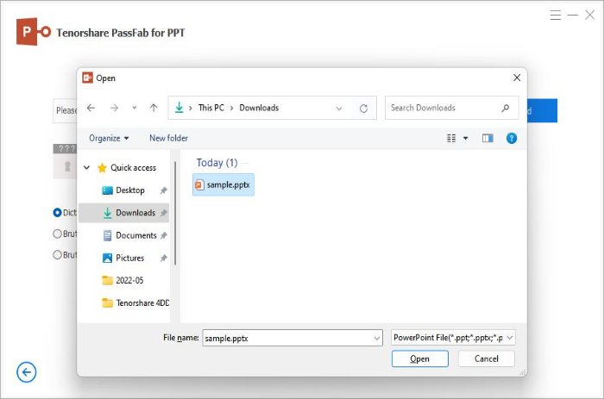Image resolution: width=604 pixels, height=399 pixels.
Task: Click the pin icon next to Documents
Action: [x=164, y=235]
